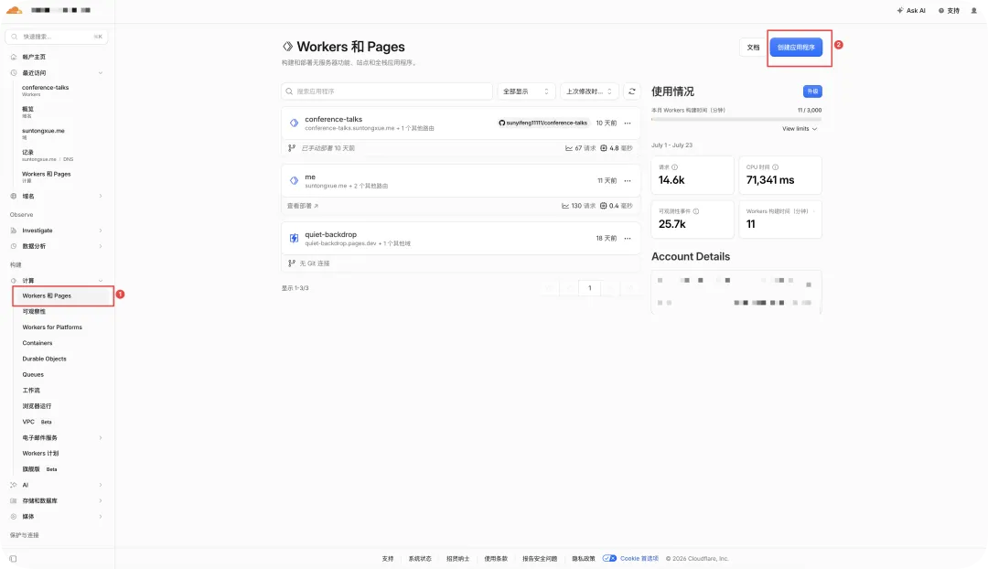
Task: Click git branch icon in conference-talks row
Action: (x=291, y=148)
